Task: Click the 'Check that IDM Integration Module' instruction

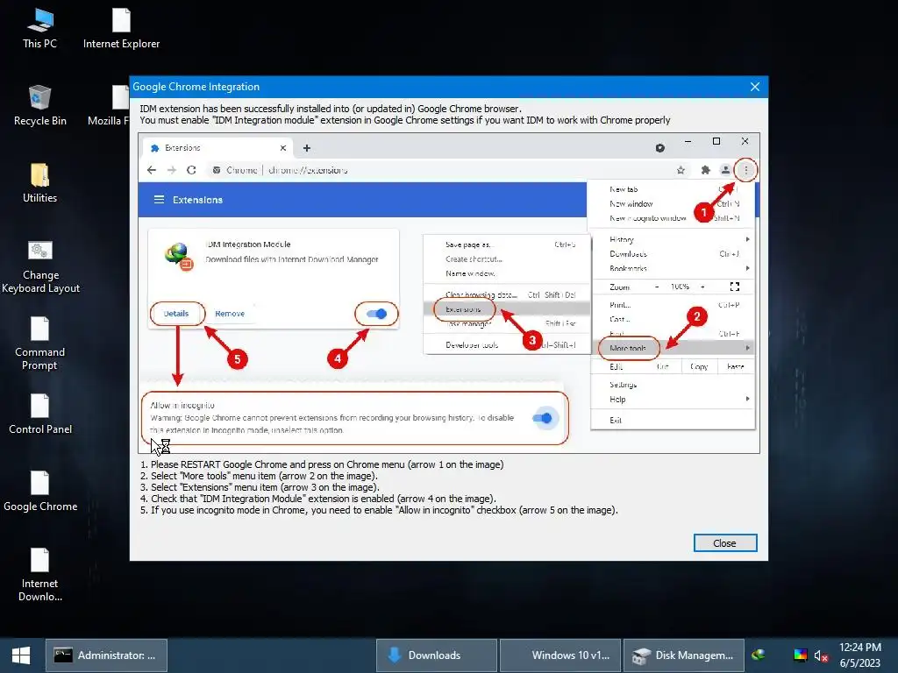Action: tap(317, 499)
